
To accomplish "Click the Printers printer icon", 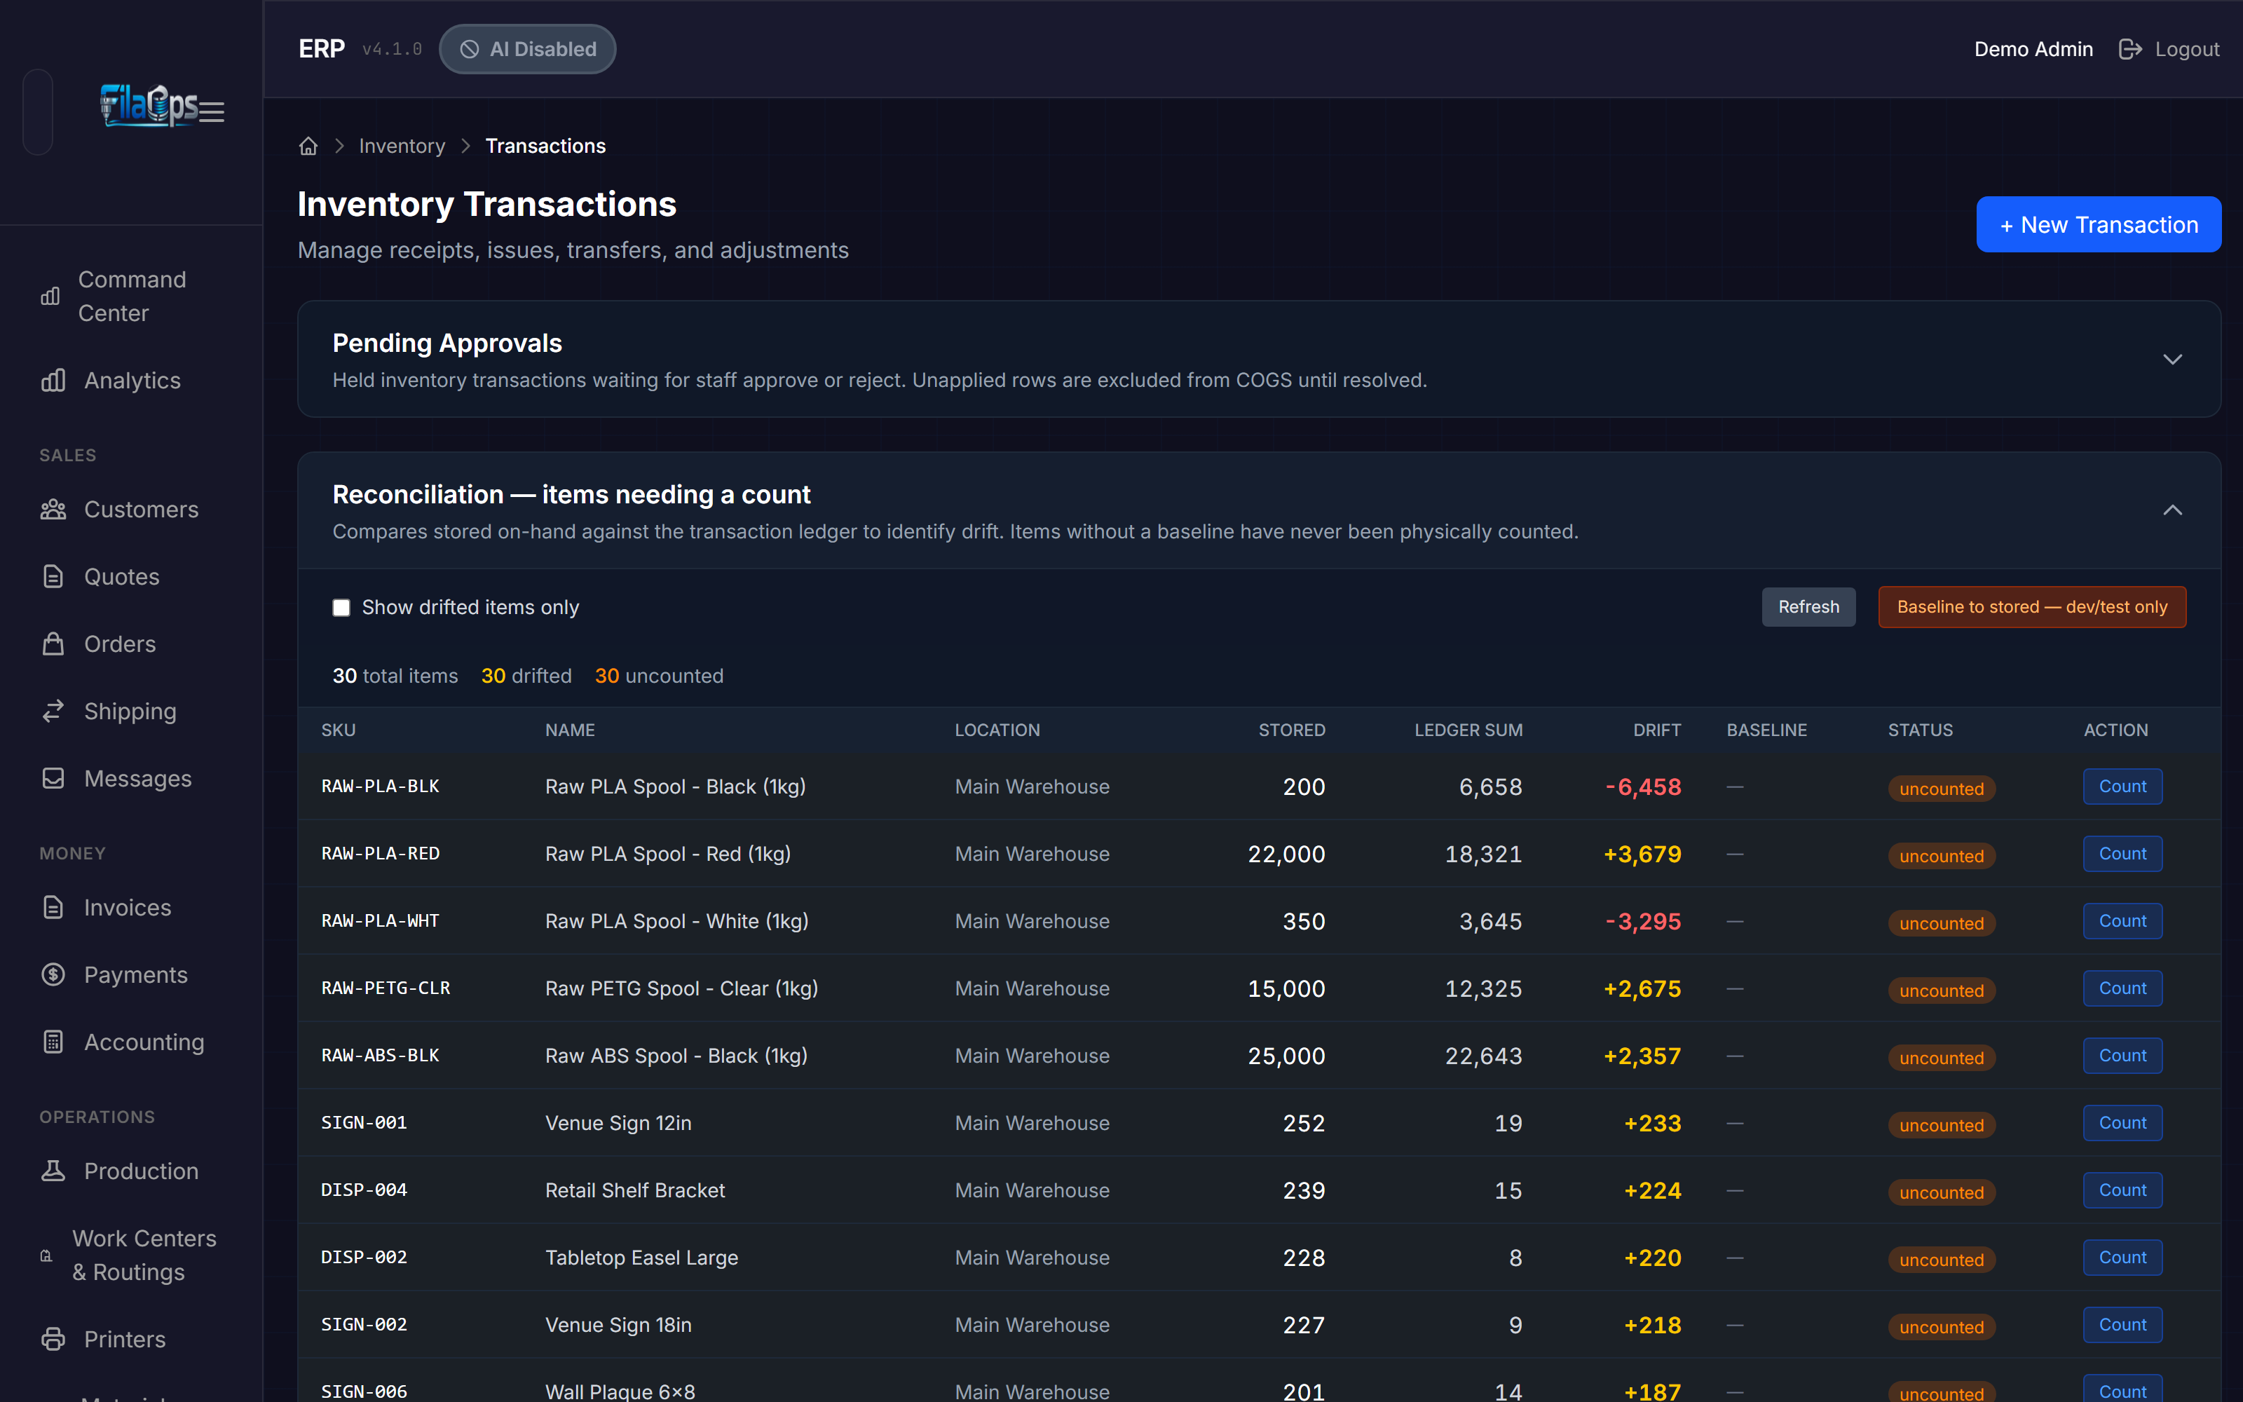I will (53, 1339).
